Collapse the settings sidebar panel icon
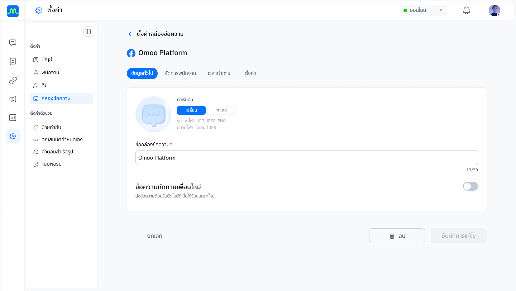 tap(88, 32)
